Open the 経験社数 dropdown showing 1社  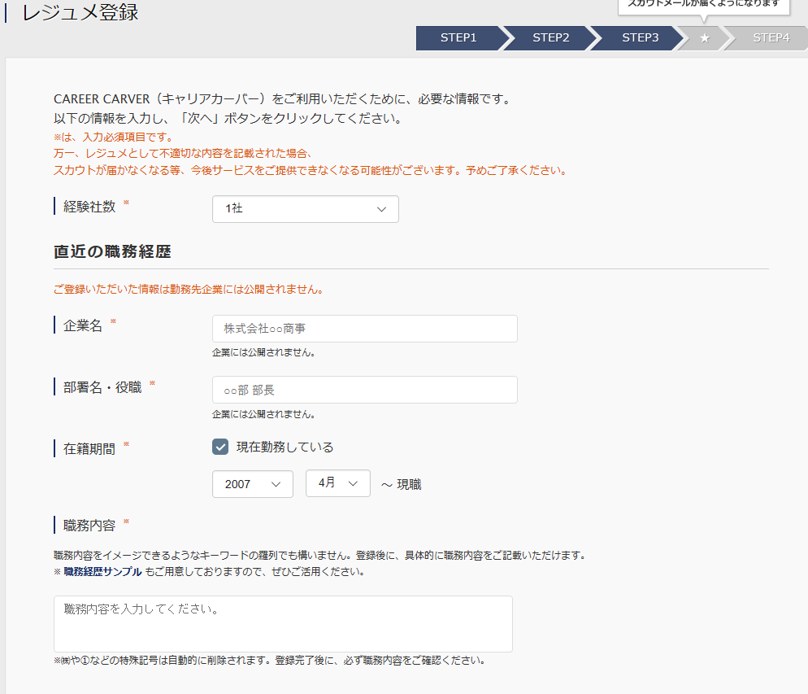point(306,209)
